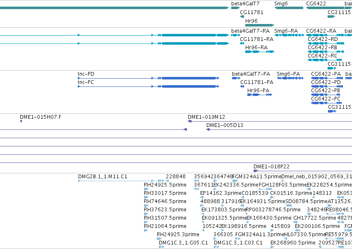
Task: Select the tnc-PC protein label
Action: (86, 82)
